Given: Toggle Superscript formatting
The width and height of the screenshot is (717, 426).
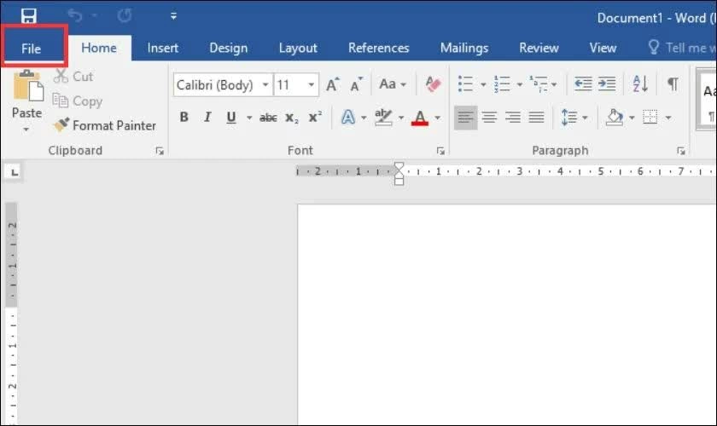Looking at the screenshot, I should 315,118.
